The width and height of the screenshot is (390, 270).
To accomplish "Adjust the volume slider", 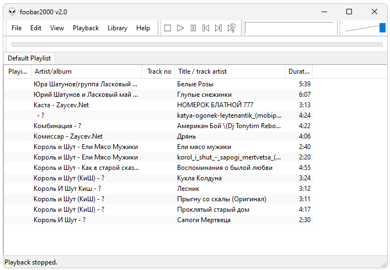I will point(382,28).
